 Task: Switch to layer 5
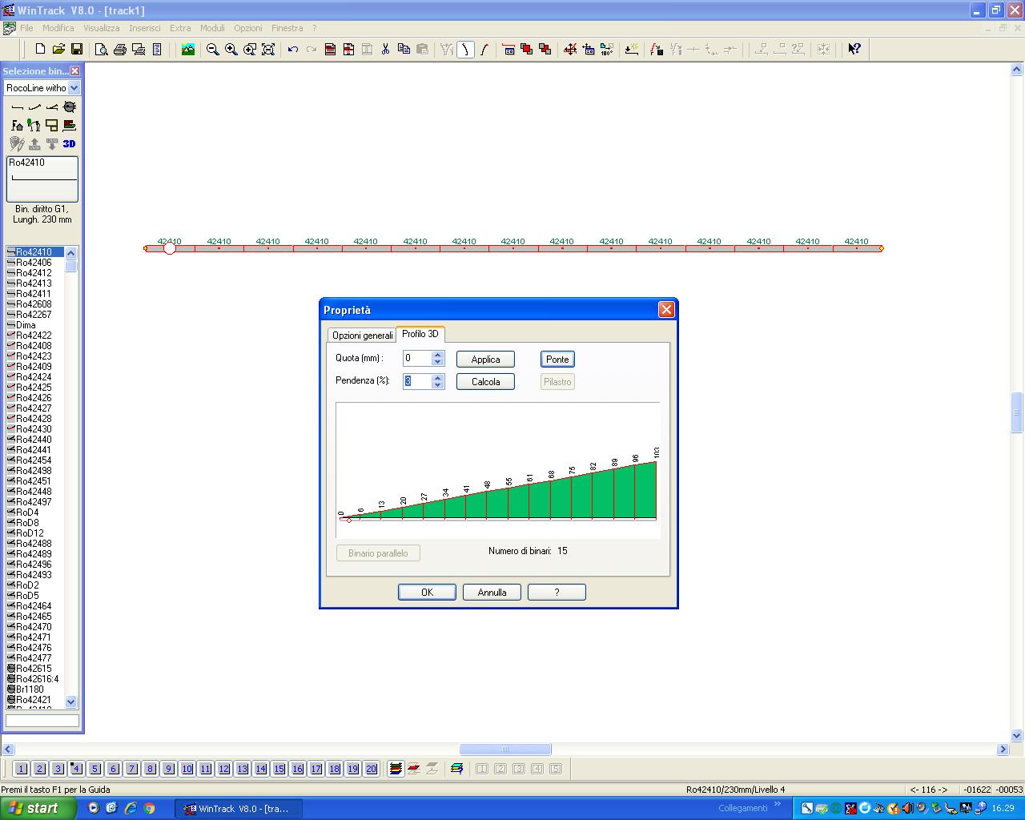tap(95, 769)
